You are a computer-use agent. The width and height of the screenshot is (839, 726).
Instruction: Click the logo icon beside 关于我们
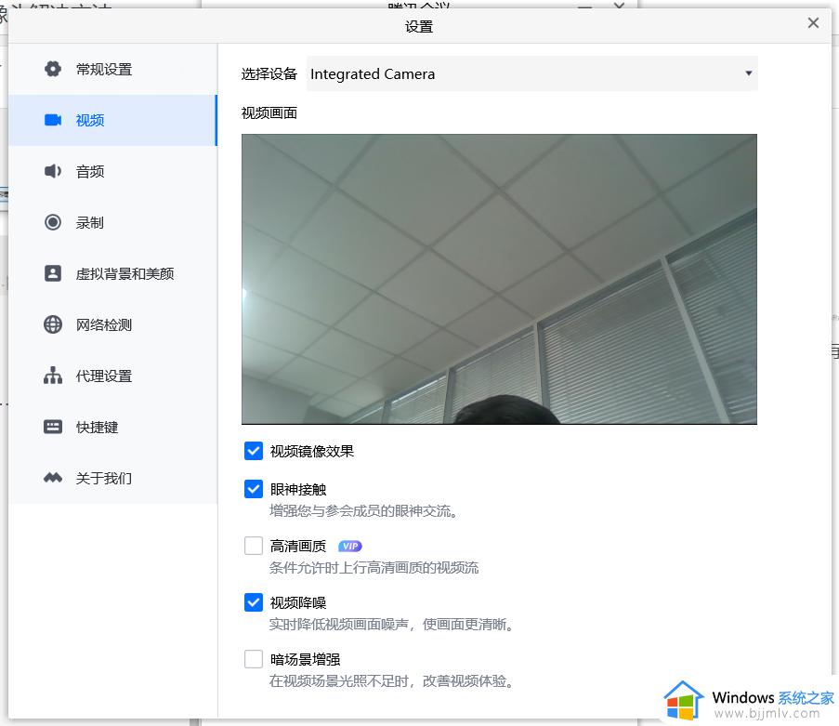[x=52, y=478]
